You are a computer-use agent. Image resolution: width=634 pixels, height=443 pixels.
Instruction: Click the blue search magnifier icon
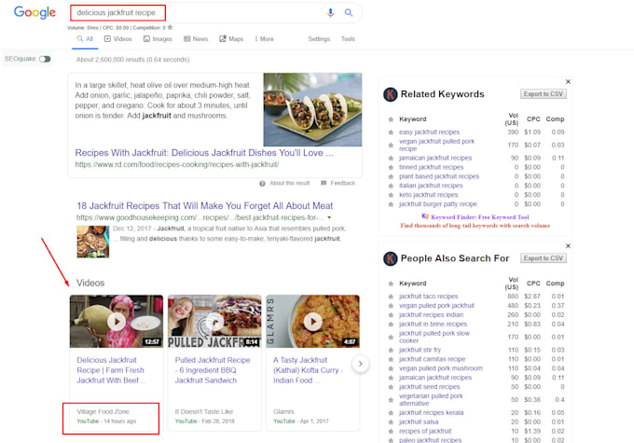(x=349, y=13)
